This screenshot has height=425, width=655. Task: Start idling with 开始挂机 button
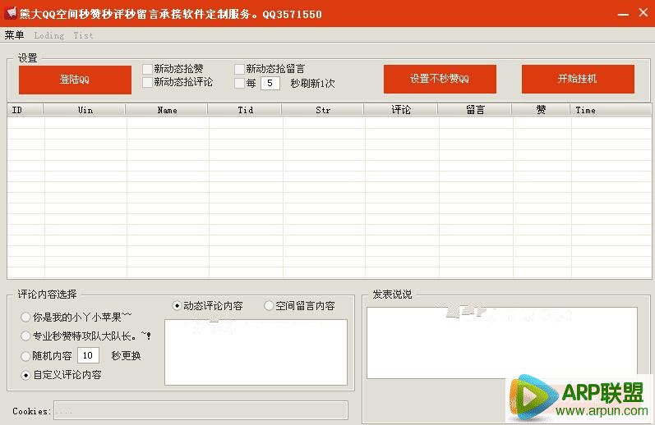(578, 79)
